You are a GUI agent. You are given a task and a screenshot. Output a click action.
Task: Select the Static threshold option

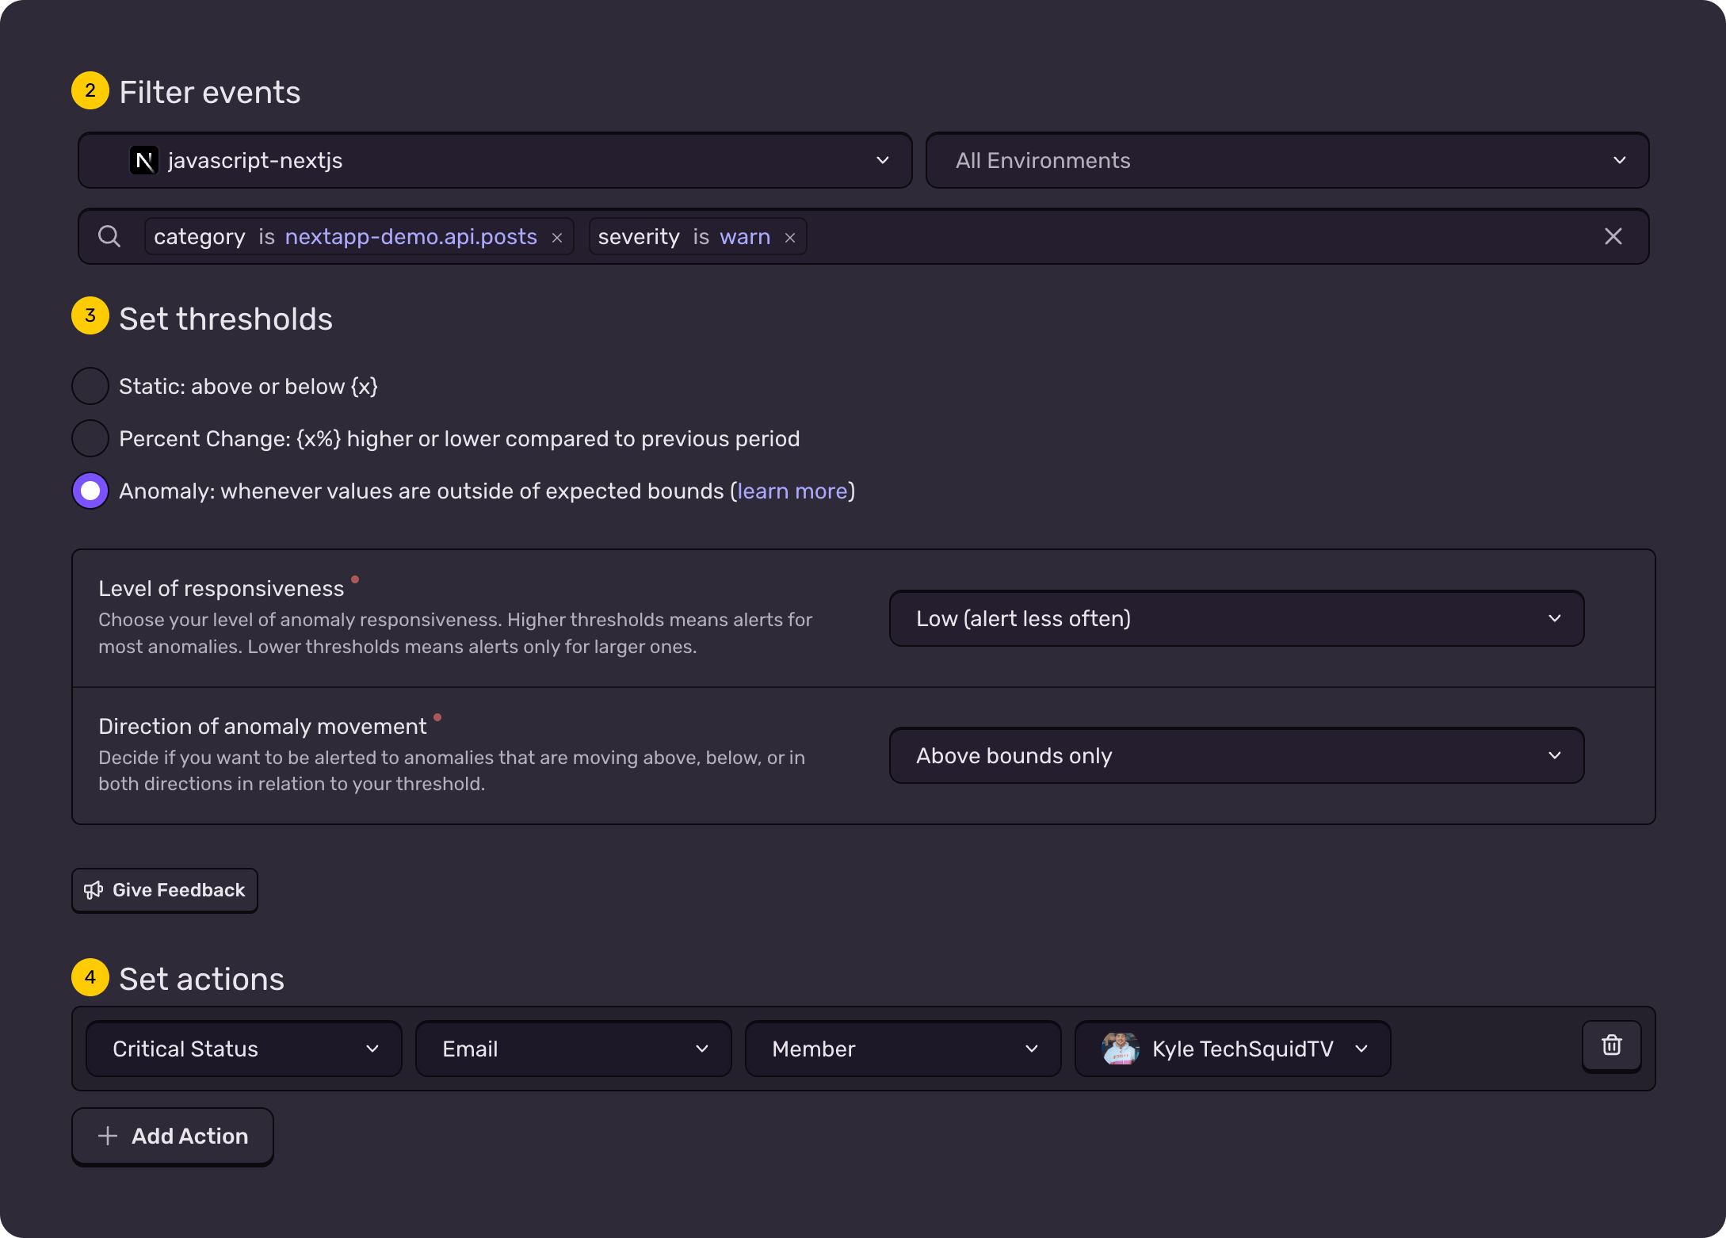point(90,386)
